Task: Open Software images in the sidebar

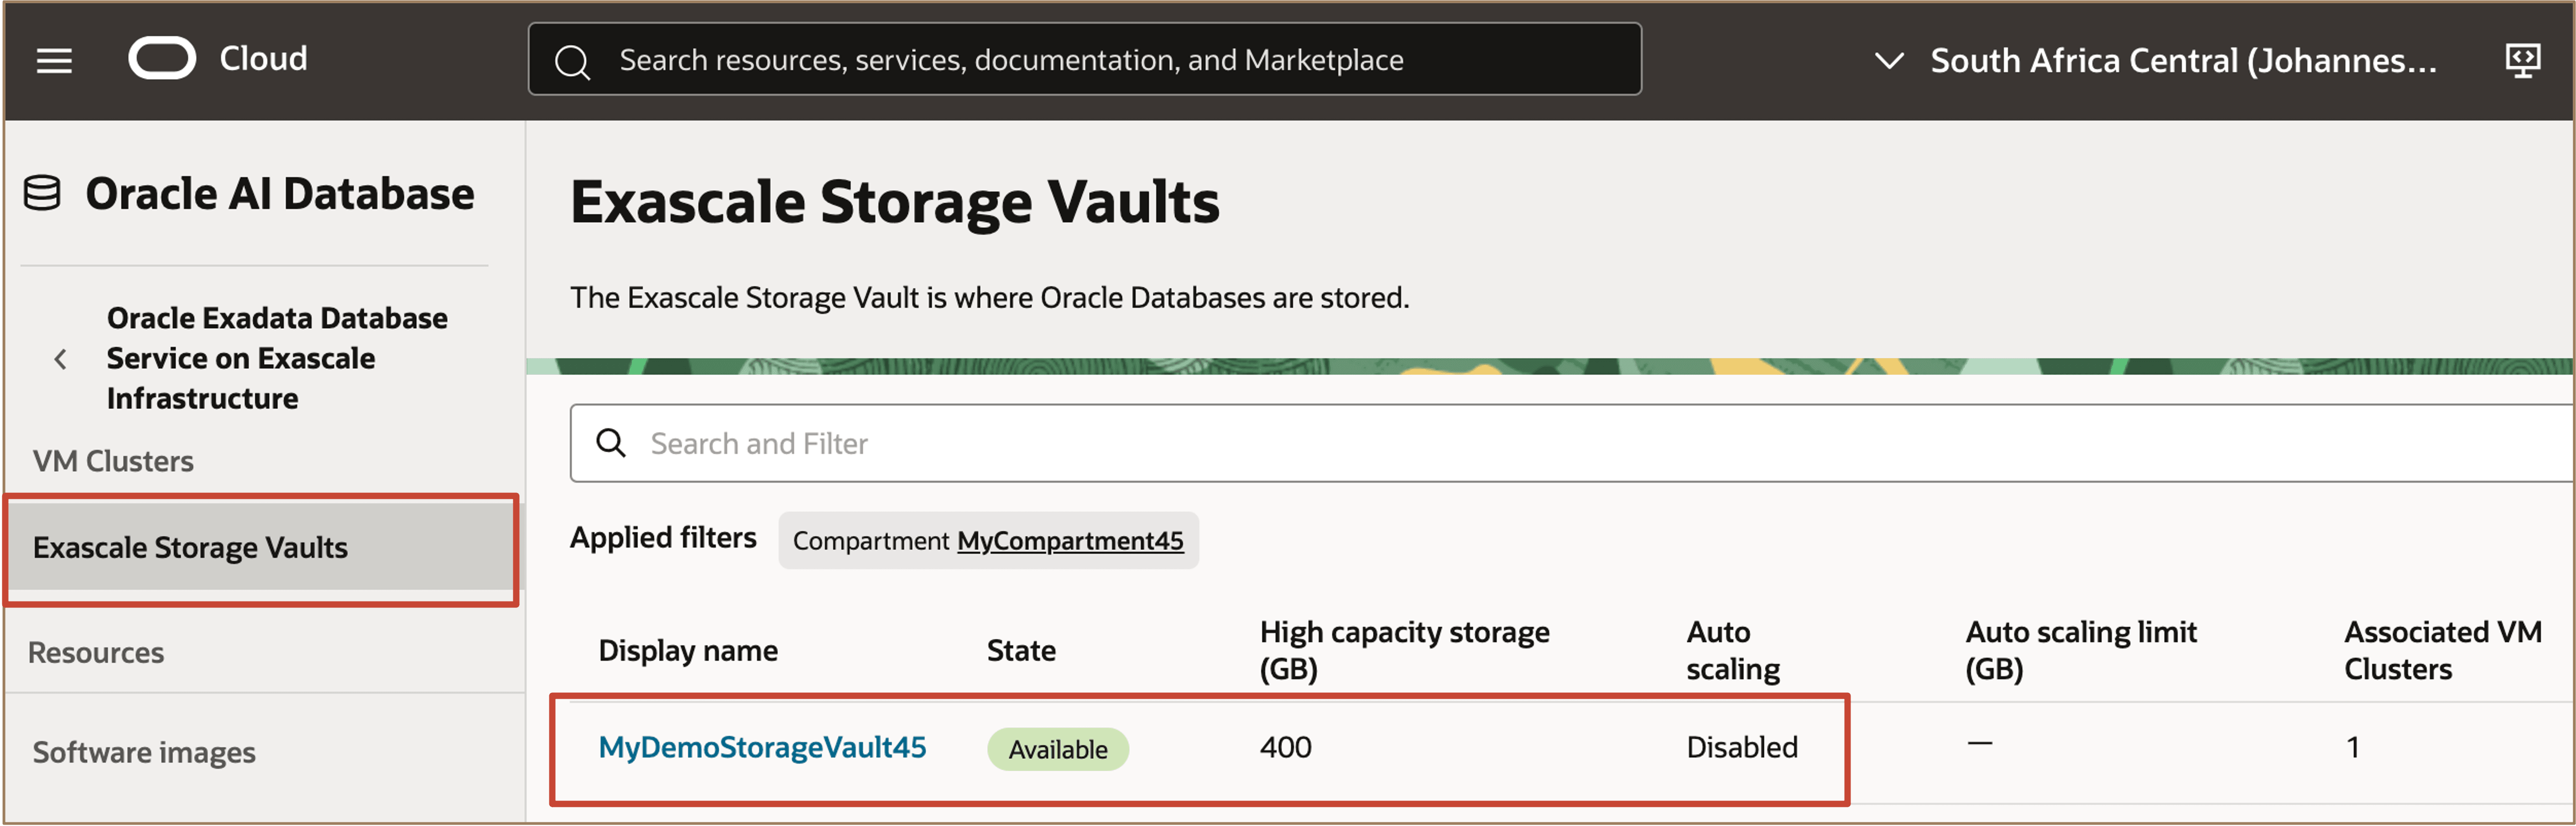Action: [144, 752]
